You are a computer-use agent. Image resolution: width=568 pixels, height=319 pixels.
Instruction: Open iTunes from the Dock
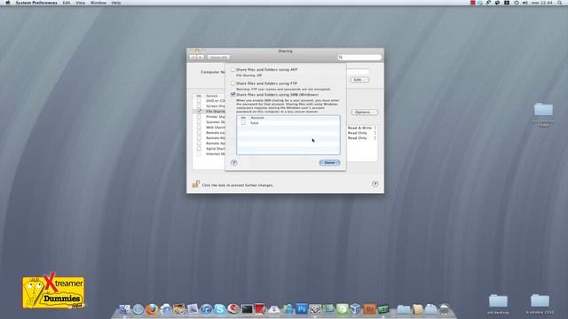206,309
